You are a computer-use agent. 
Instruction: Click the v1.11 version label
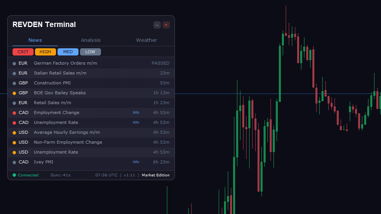[x=129, y=175]
